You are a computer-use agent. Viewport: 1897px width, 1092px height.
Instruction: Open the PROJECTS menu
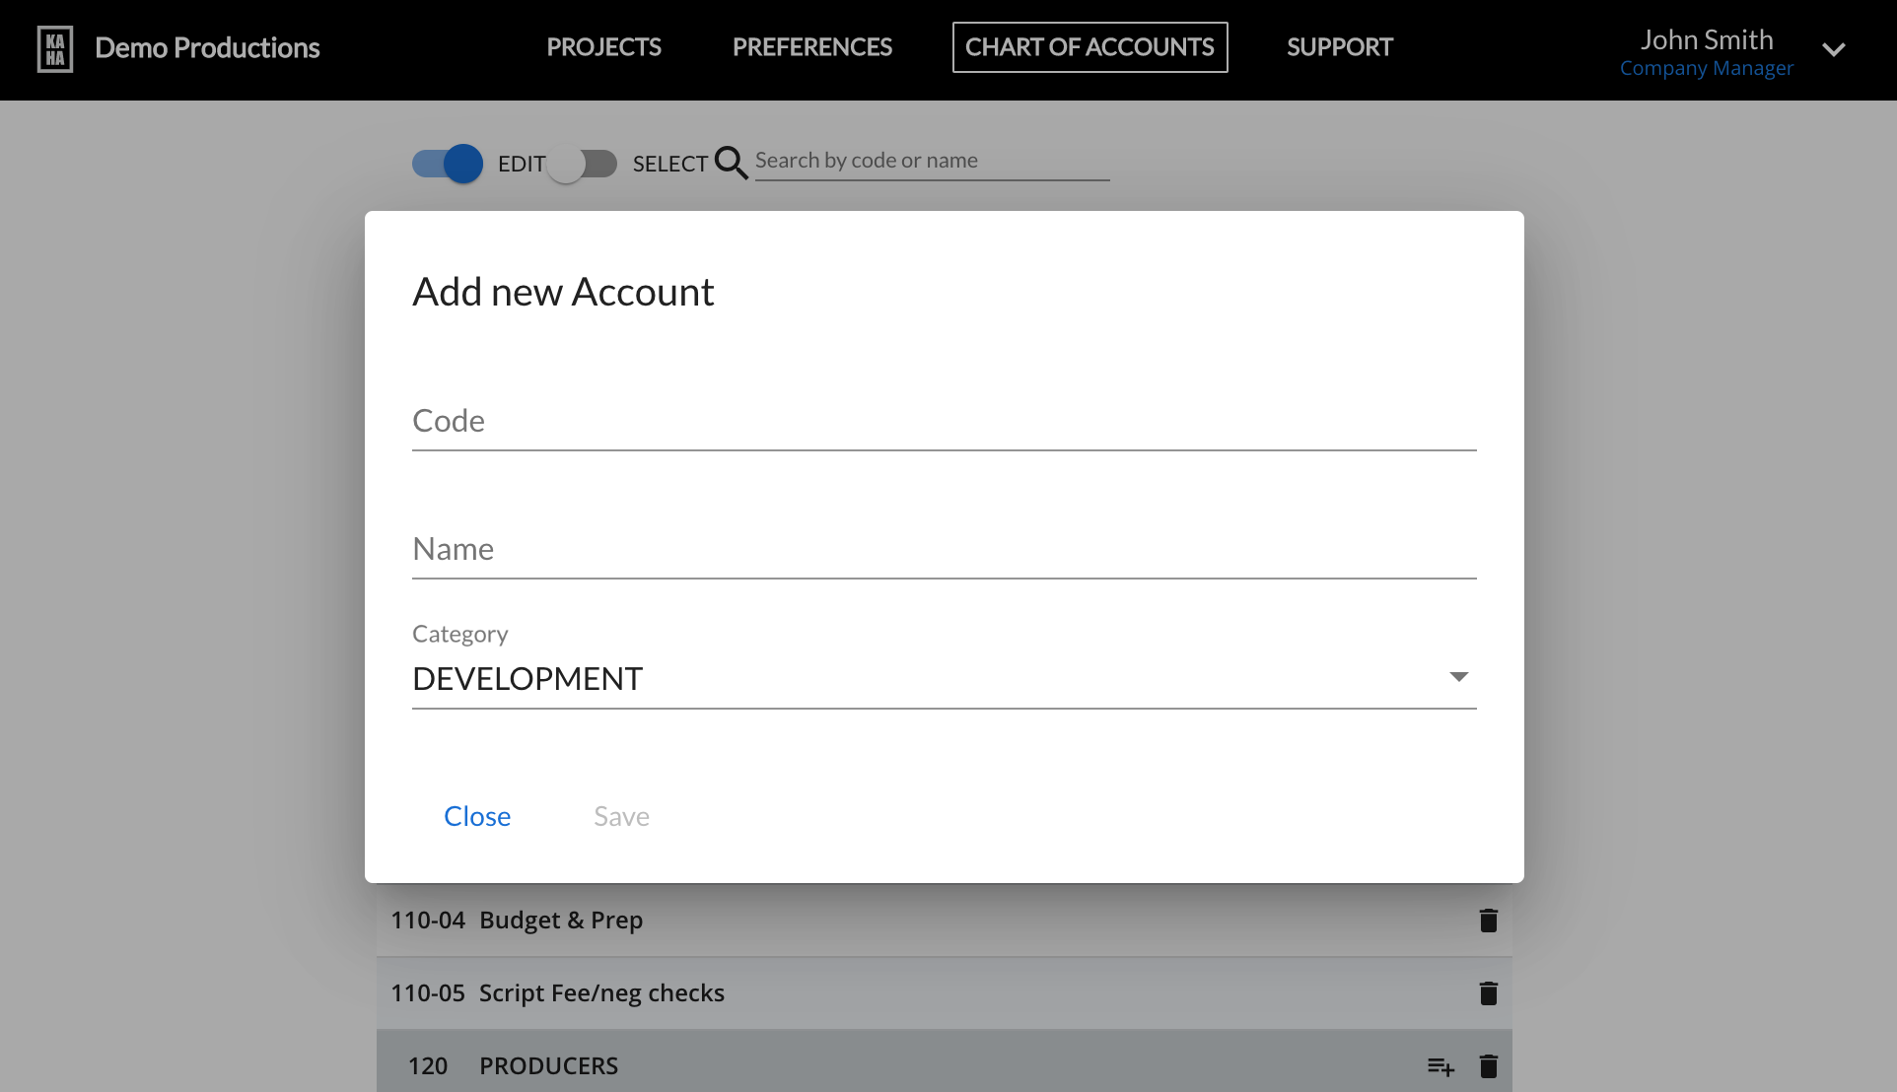point(603,47)
